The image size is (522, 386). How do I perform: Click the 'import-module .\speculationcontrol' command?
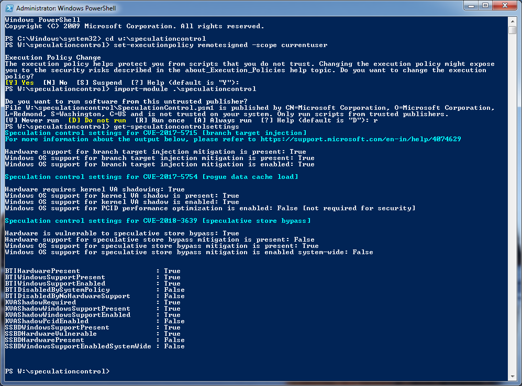tap(185, 89)
